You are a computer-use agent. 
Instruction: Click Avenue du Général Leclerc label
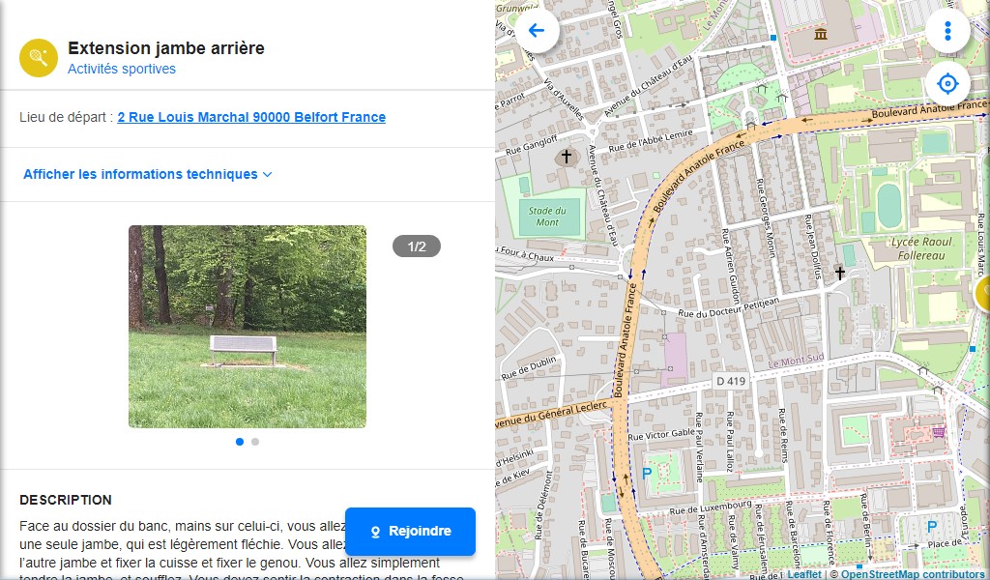(551, 415)
